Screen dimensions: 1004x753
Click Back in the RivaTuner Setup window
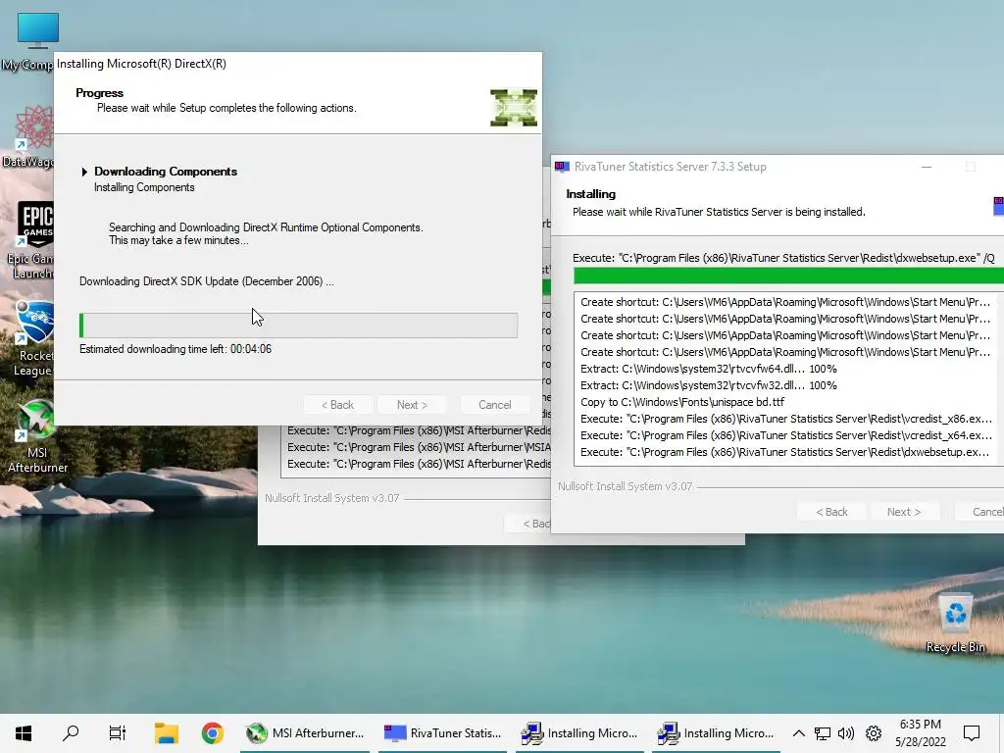click(831, 512)
